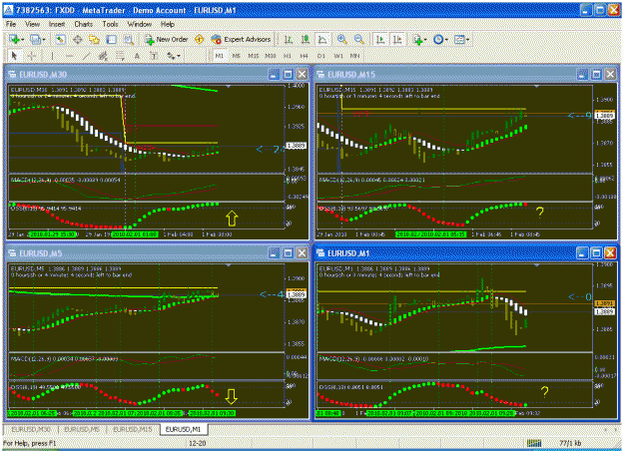This screenshot has height=451, width=624.
Task: Select the text label tool A
Action: click(137, 56)
